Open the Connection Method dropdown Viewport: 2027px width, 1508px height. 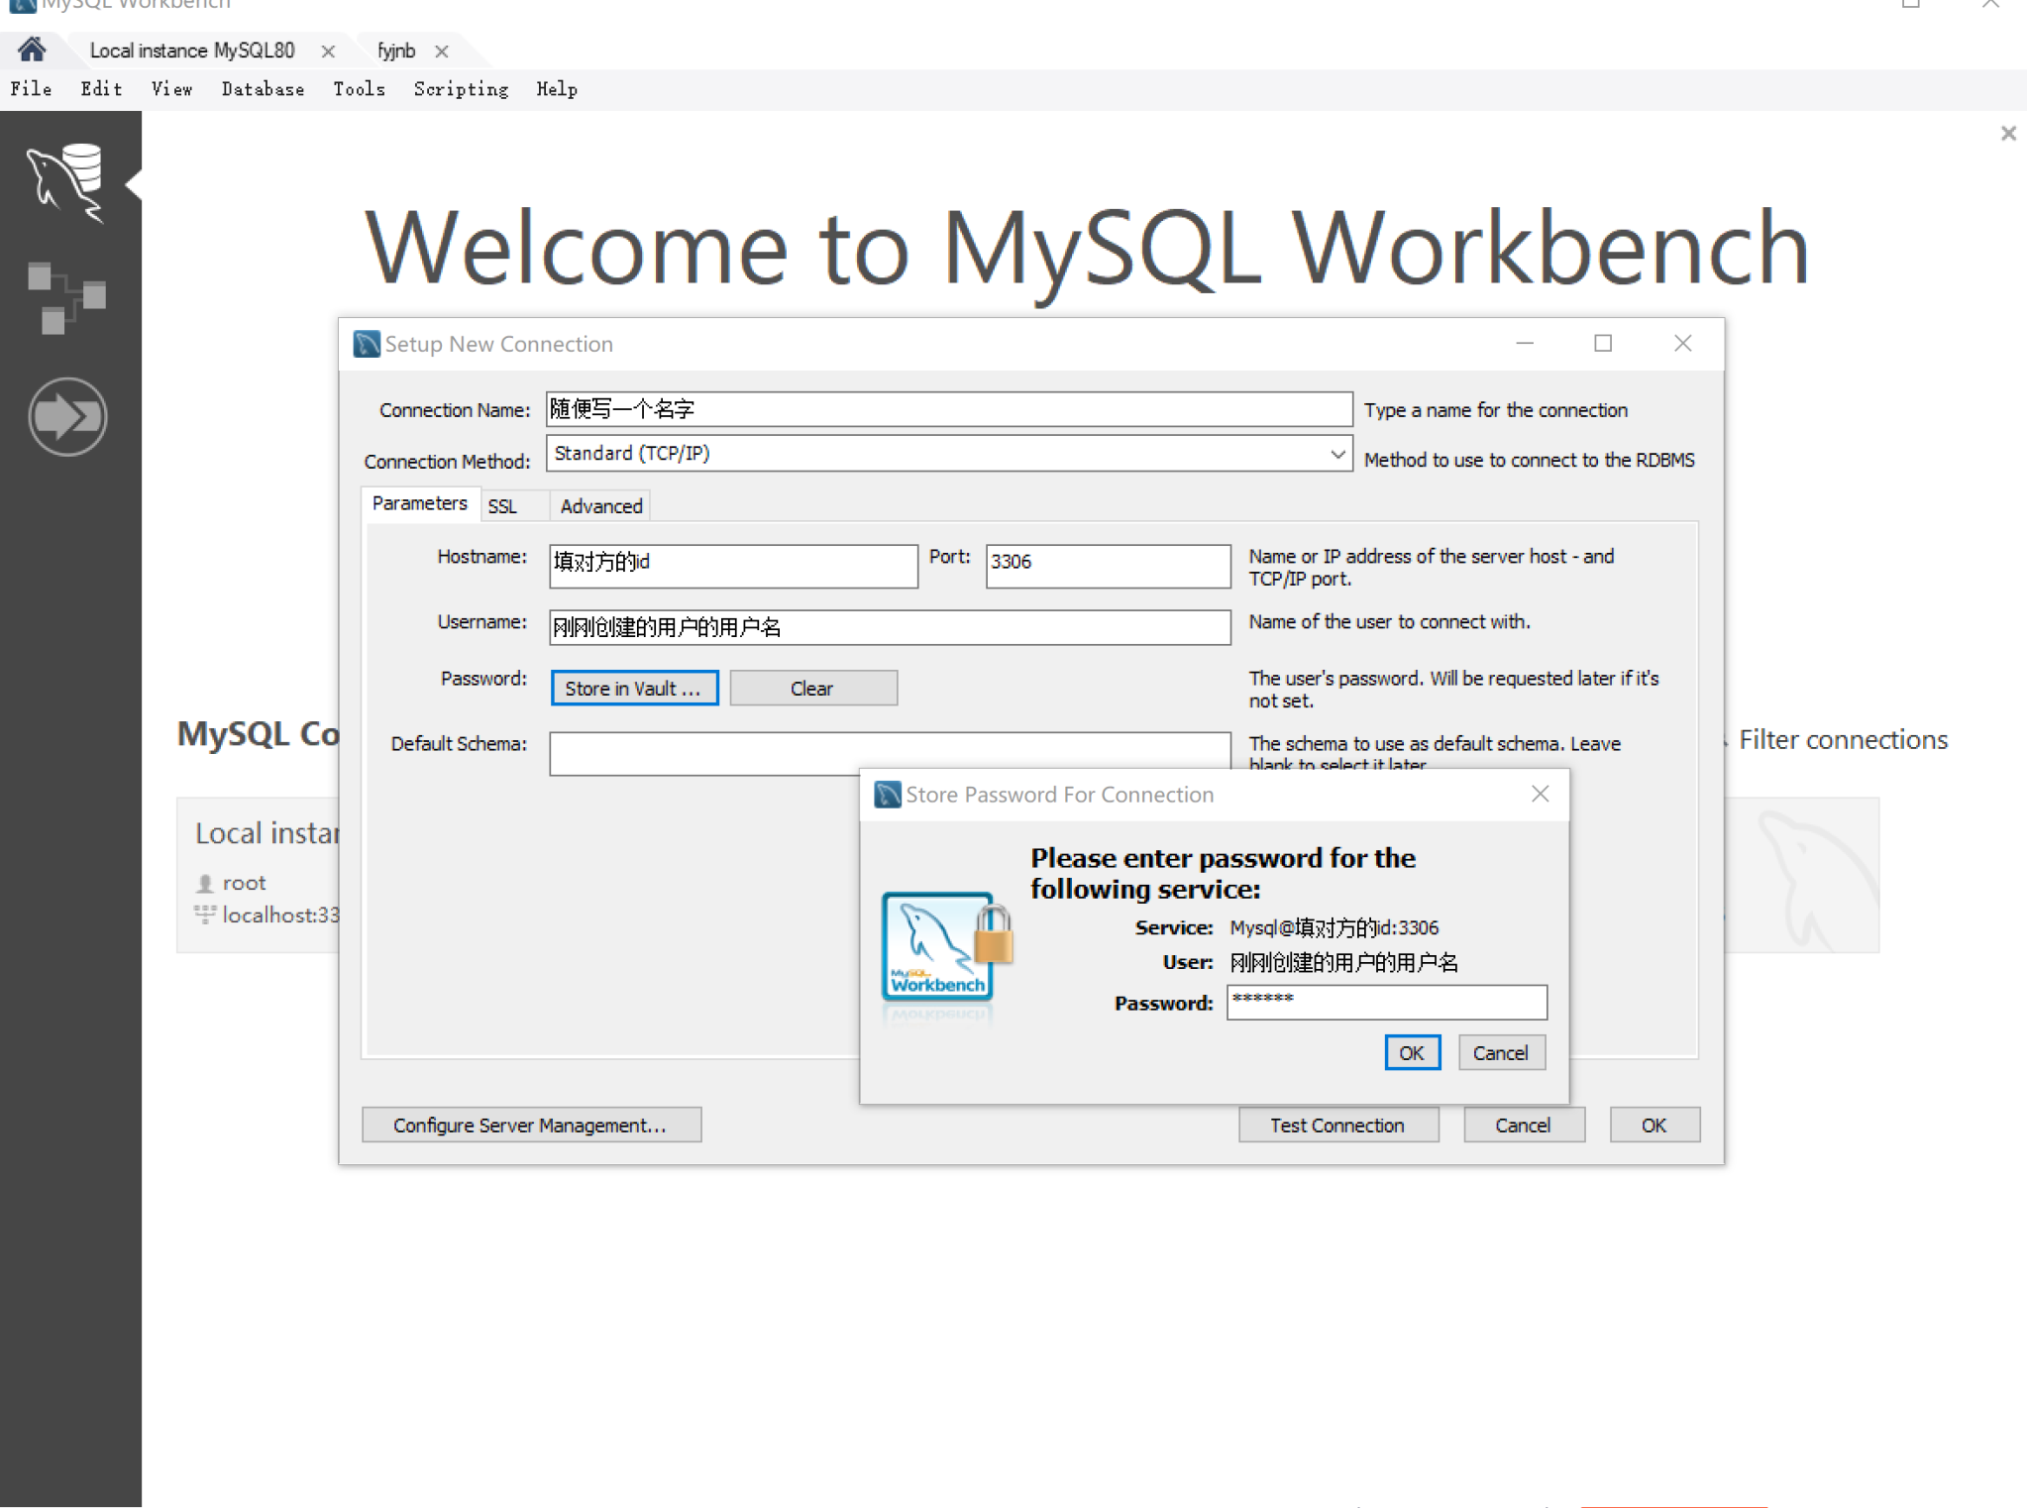[1336, 454]
